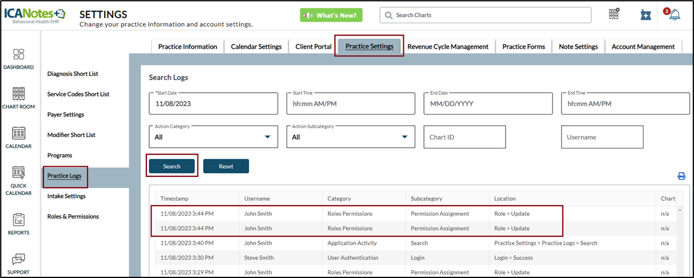Click the Search Charts box

(x=485, y=15)
